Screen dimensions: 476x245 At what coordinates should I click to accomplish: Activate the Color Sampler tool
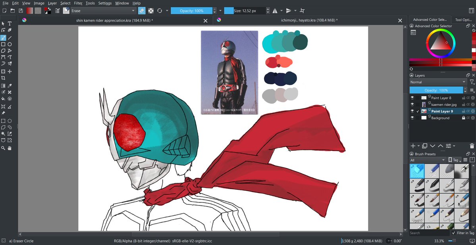click(x=9, y=85)
